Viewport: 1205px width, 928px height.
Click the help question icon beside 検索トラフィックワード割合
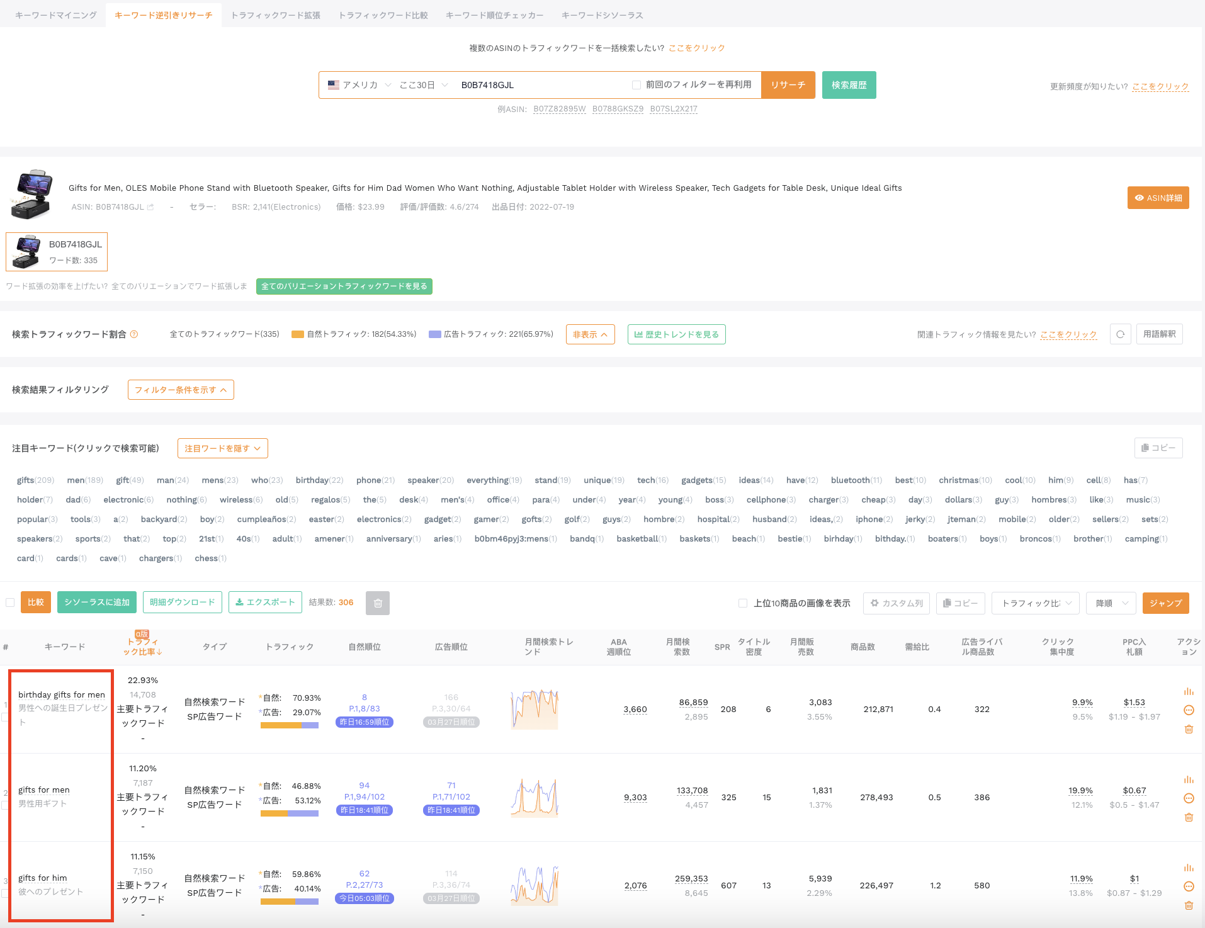(x=134, y=334)
